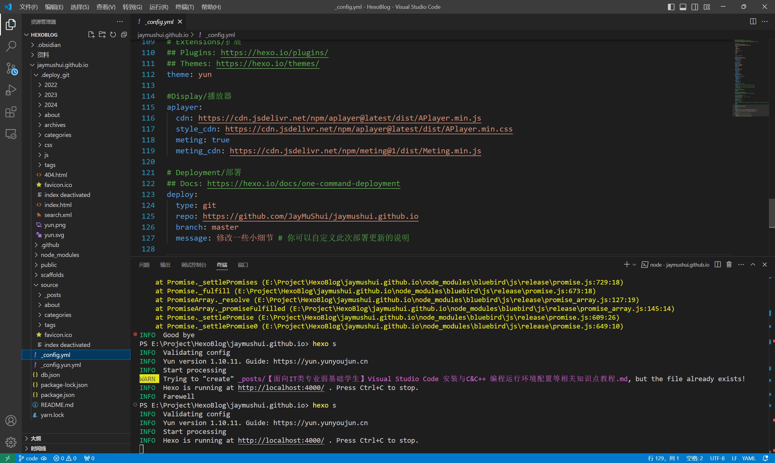The height and width of the screenshot is (463, 775).
Task: Collapse the .deploy_git folder
Action: click(x=76, y=75)
